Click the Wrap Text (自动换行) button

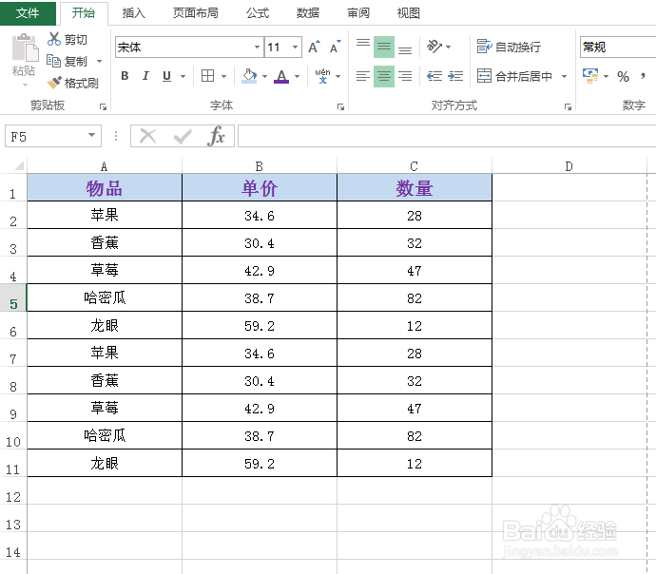[509, 47]
